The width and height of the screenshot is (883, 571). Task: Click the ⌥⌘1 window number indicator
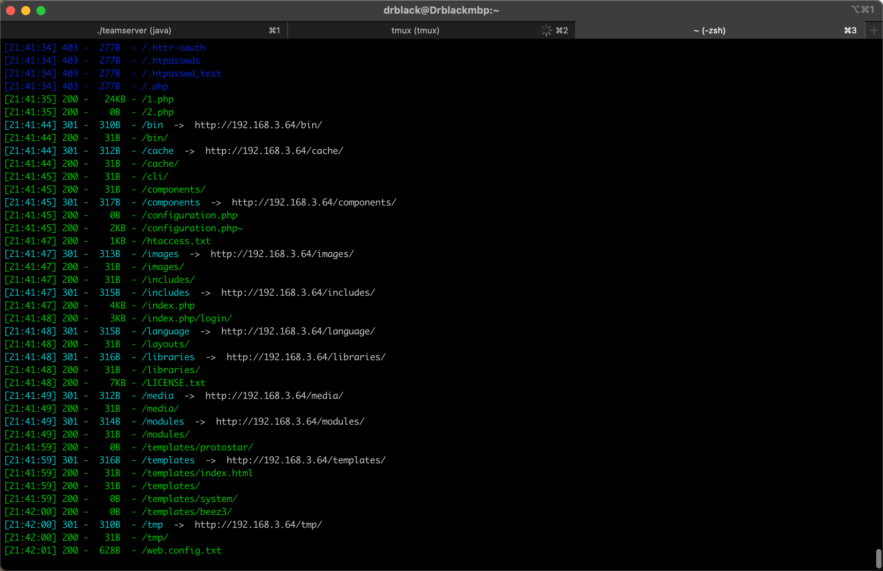(x=863, y=9)
